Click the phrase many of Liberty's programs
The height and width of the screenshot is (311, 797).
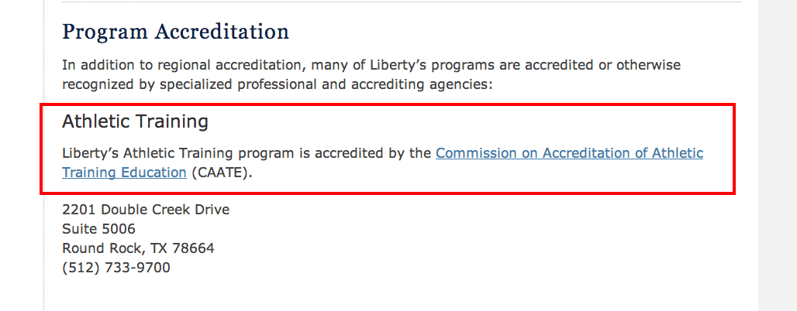coord(402,66)
